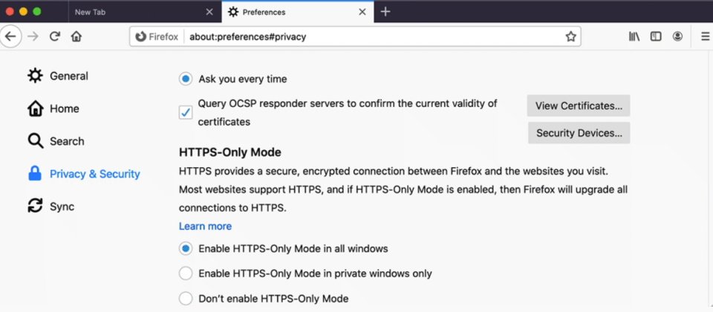Select Don't enable HTTPS-Only Mode
This screenshot has height=312, width=713.
click(x=186, y=299)
